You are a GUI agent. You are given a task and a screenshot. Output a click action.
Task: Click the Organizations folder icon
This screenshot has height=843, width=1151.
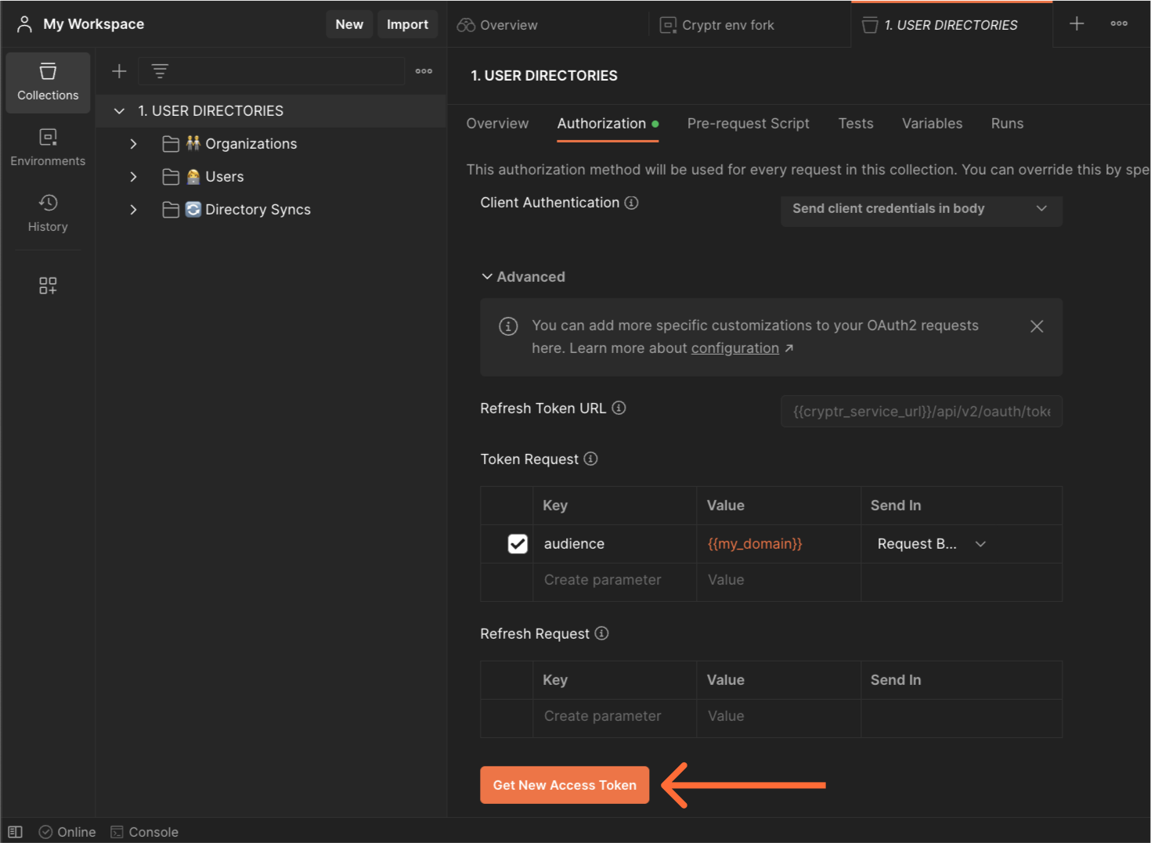[x=171, y=144]
